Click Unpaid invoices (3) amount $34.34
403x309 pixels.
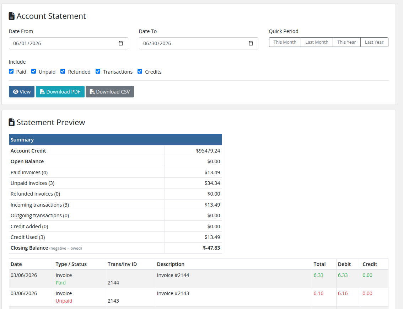point(212,183)
